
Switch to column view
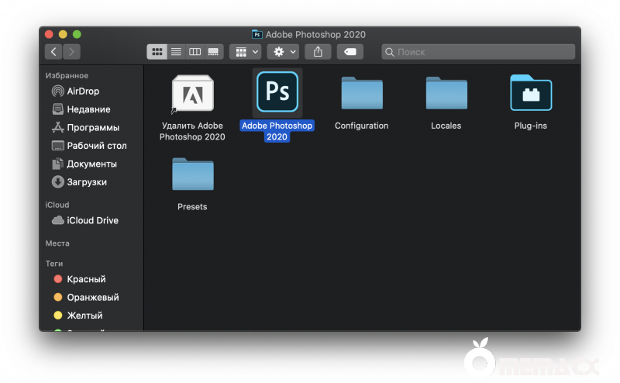pyautogui.click(x=195, y=52)
